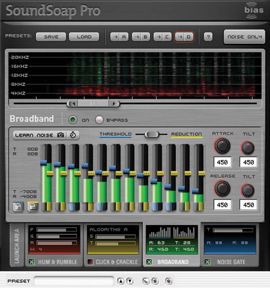
Task: Toggle the blue threshold lock icon
Action: tap(18, 207)
